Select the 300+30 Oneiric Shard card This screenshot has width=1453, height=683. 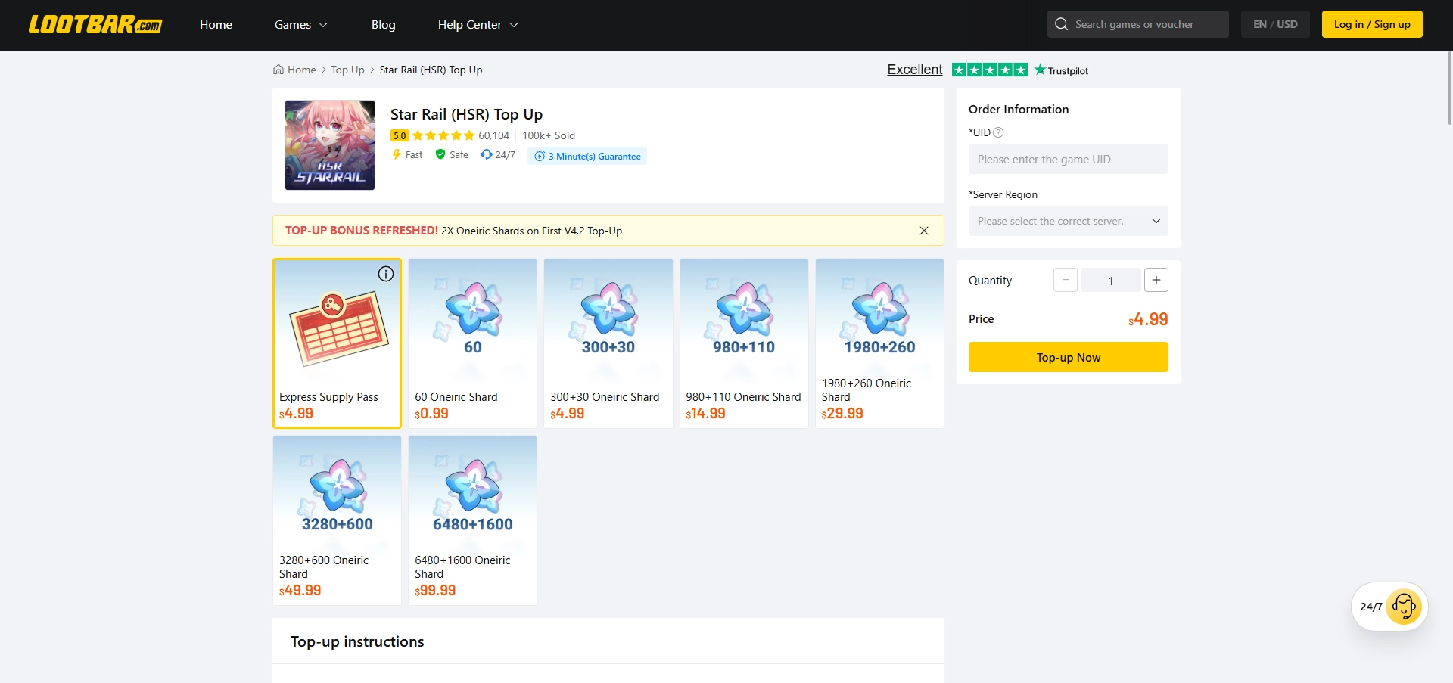[x=608, y=343]
